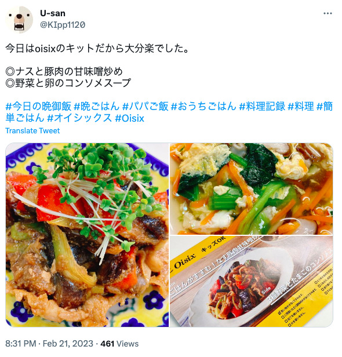Screen dimensions: 342x357
Task: Open the three-dot more options menu
Action: [x=328, y=13]
